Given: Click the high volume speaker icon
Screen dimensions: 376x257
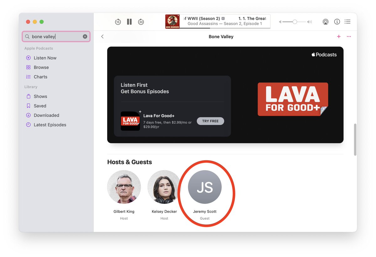Looking at the screenshot, I should click(310, 22).
